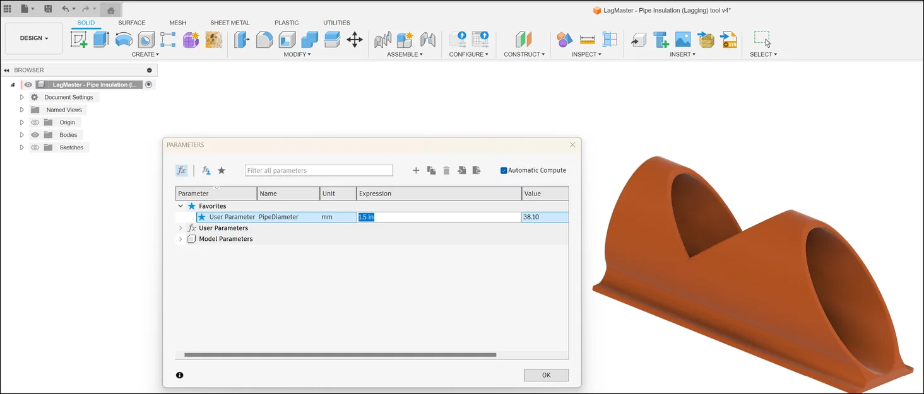Expand Document Settings in browser
924x394 pixels.
click(x=21, y=97)
